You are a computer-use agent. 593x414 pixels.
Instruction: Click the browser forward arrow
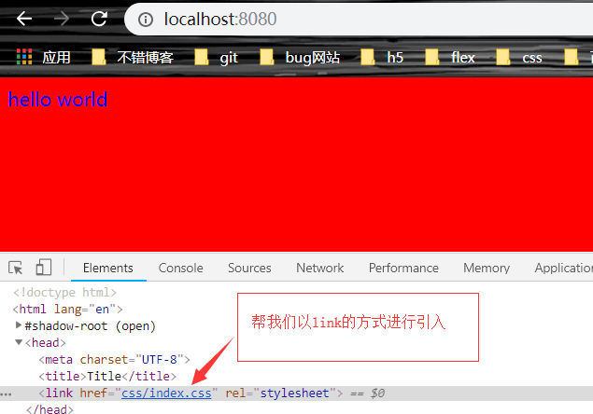point(62,19)
